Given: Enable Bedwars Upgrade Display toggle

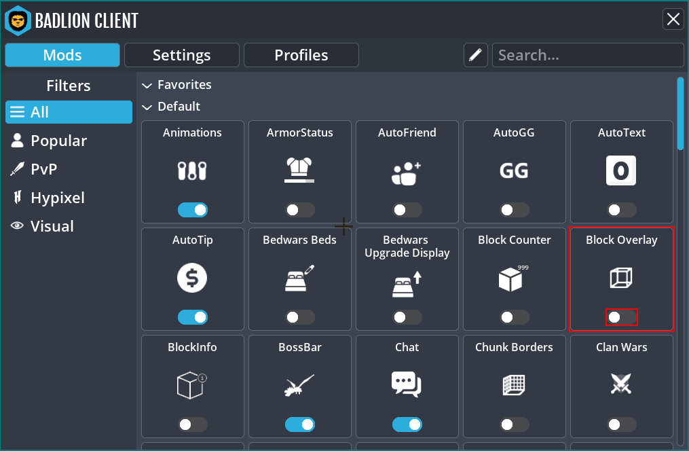Looking at the screenshot, I should (x=407, y=317).
